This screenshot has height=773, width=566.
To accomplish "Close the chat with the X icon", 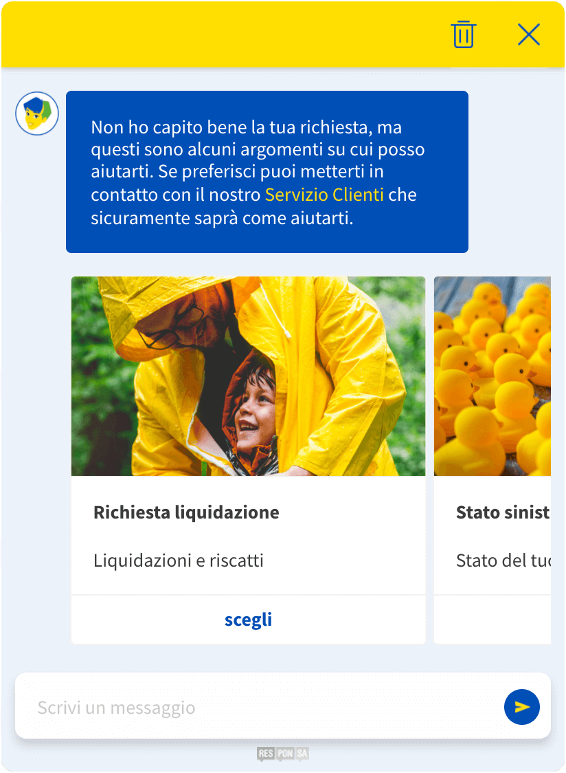I will point(528,34).
